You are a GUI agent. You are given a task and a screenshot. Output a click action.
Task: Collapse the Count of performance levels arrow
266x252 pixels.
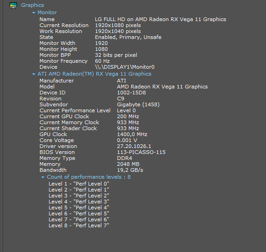pyautogui.click(x=43, y=177)
